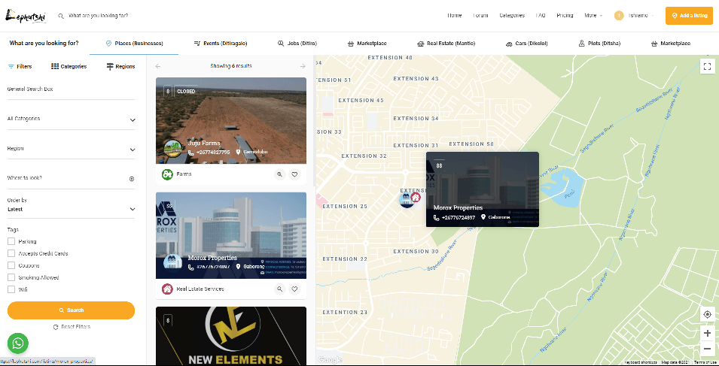Image resolution: width=719 pixels, height=366 pixels.
Task: Click the red house map marker
Action: point(415,197)
